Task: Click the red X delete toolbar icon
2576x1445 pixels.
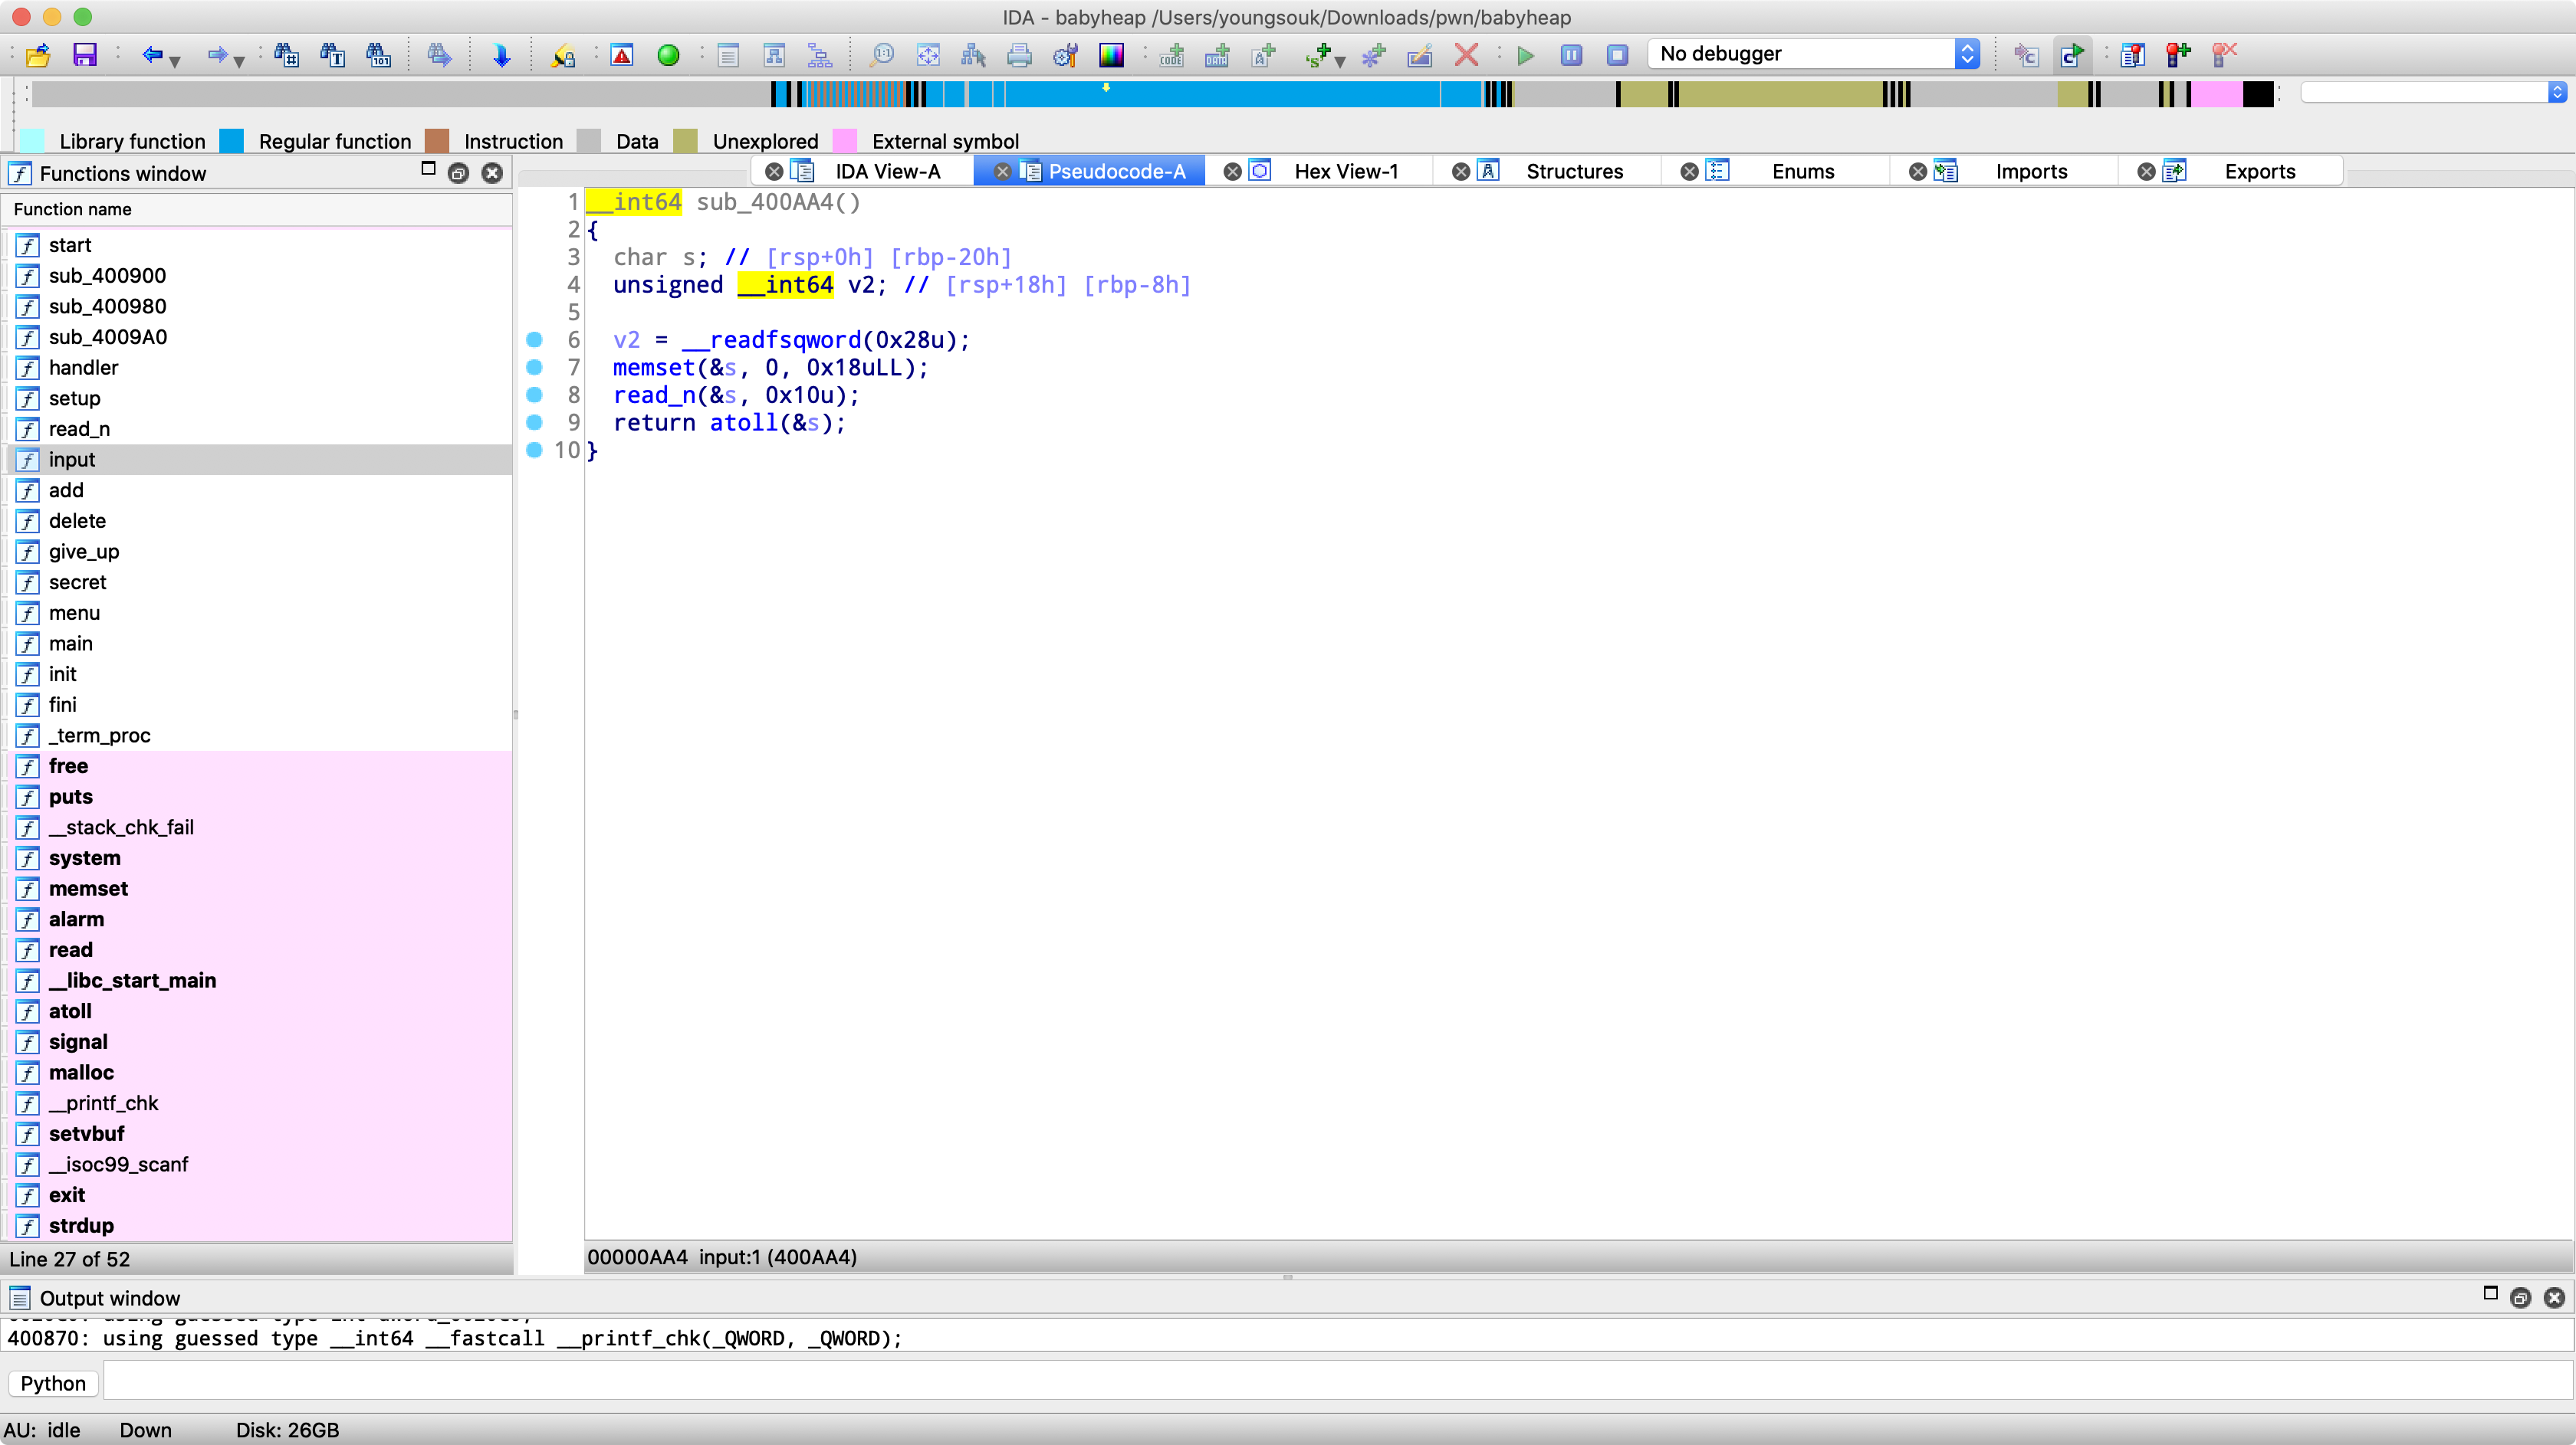Action: pyautogui.click(x=1466, y=55)
